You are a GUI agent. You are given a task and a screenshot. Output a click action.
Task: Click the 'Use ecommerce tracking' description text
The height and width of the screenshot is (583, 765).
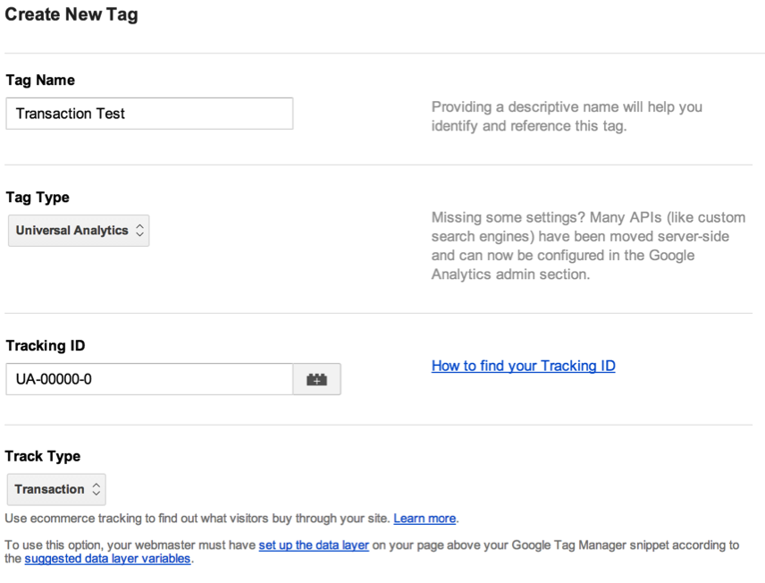click(197, 519)
